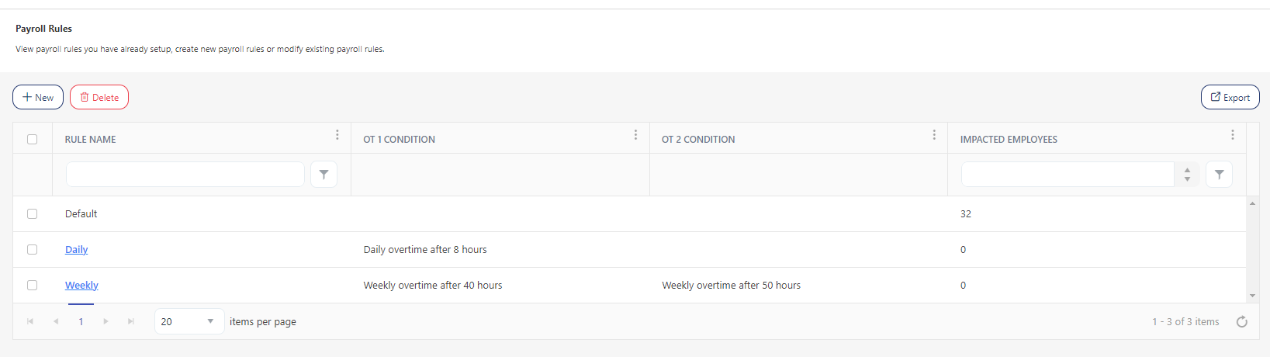
Task: Toggle the select-all rules checkbox
Action: 32,140
